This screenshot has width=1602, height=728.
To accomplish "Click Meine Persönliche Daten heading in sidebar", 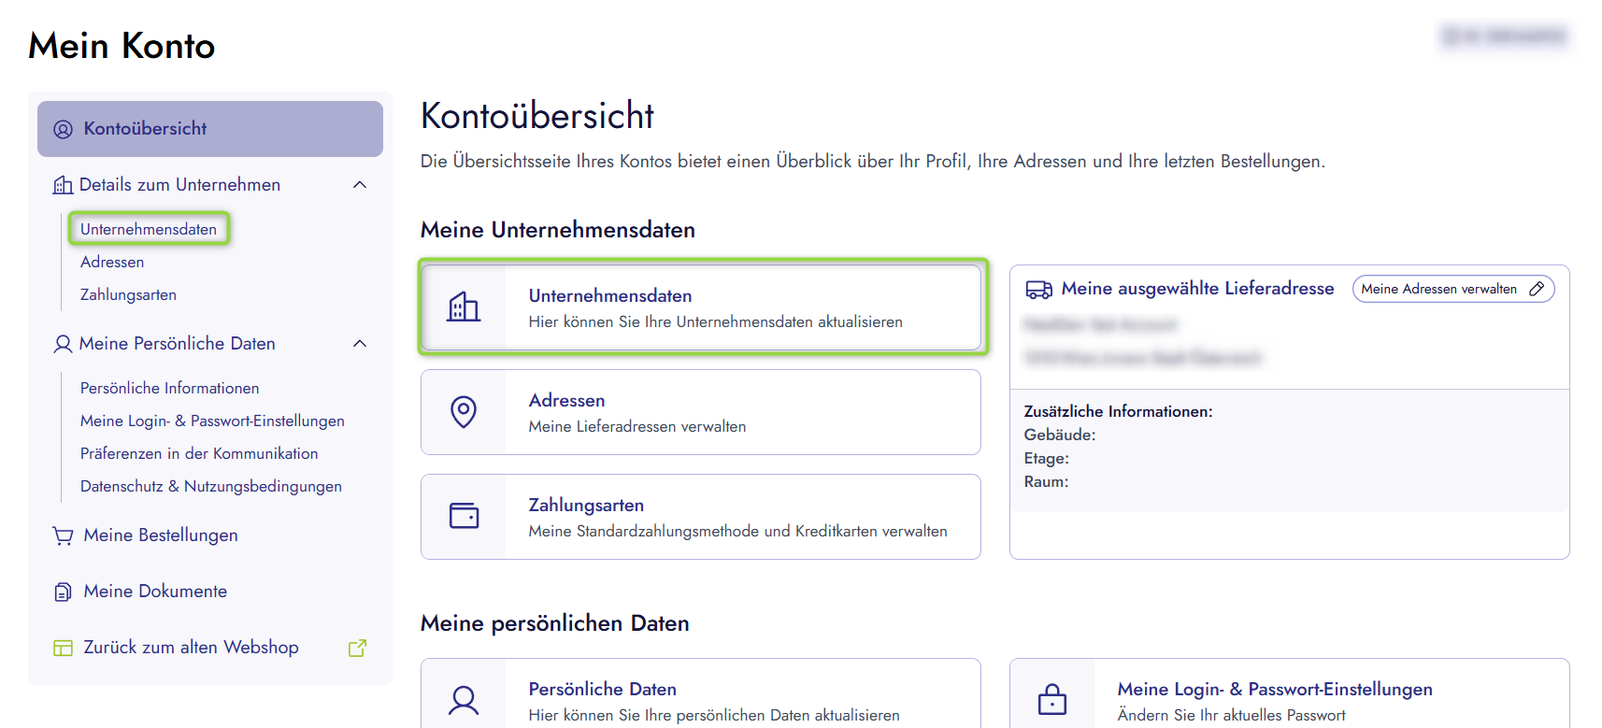I will click(x=178, y=344).
